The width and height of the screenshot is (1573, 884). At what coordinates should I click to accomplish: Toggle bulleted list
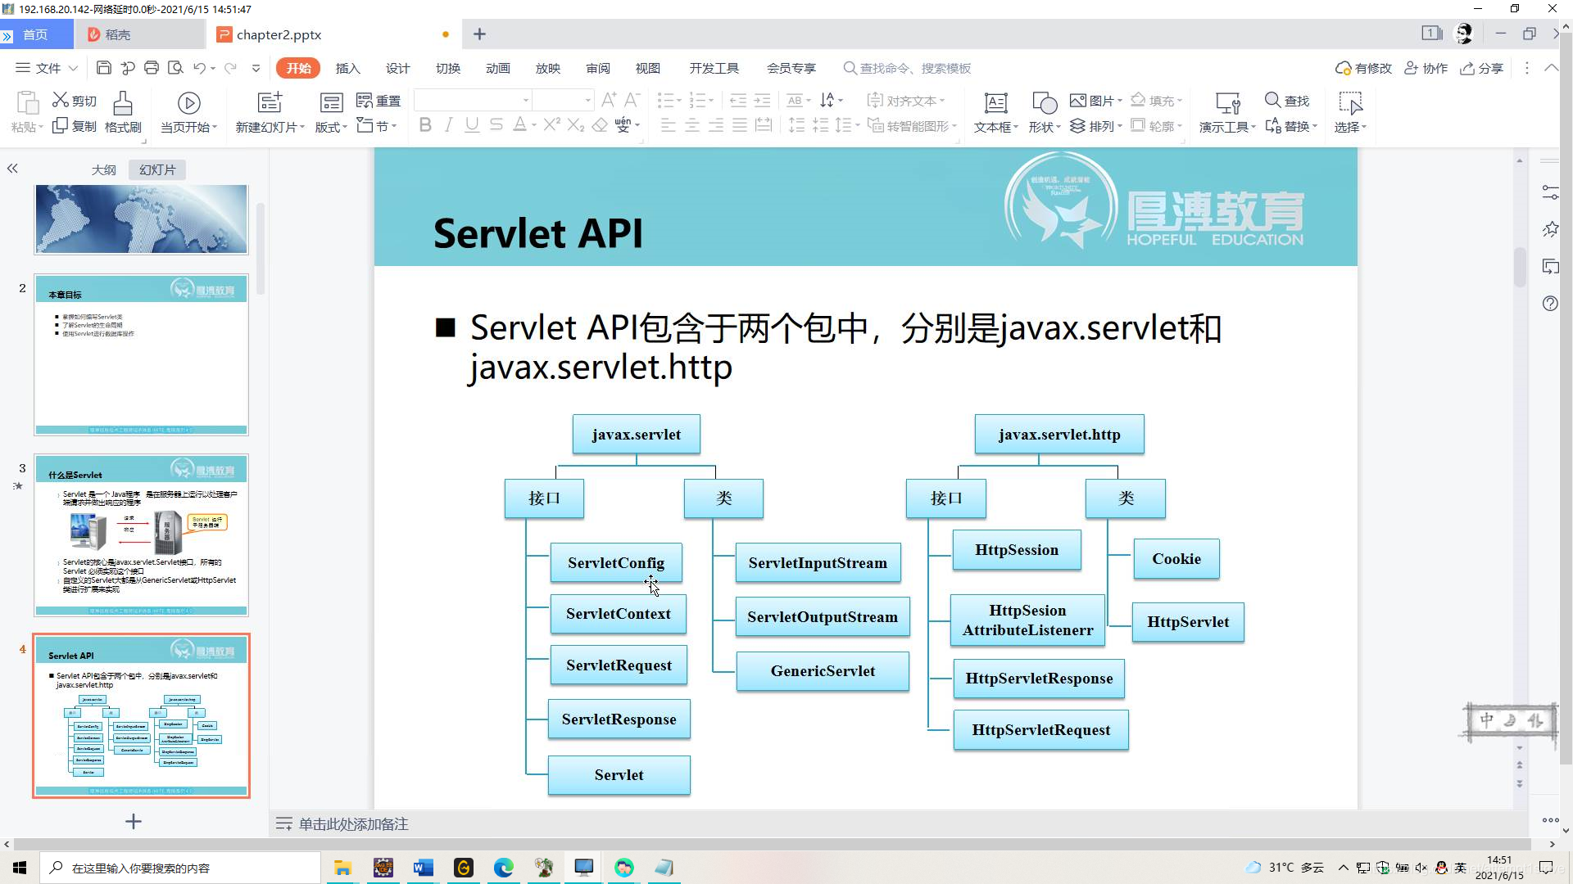(665, 100)
